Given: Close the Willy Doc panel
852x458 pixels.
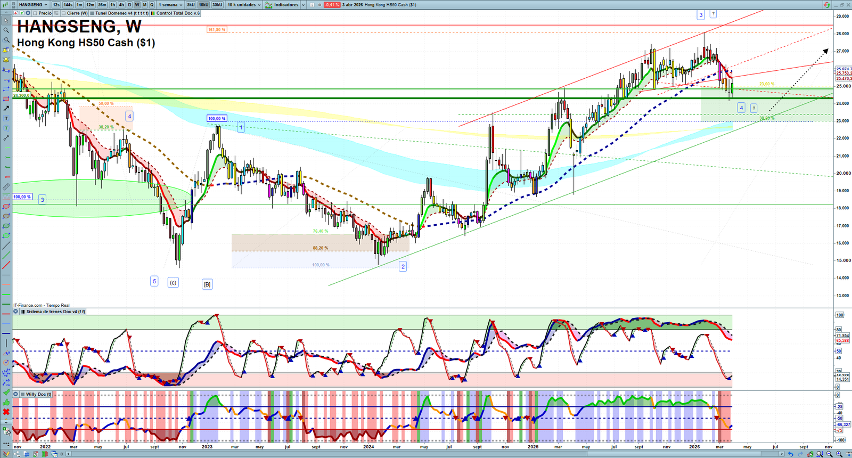Looking at the screenshot, I should tap(16, 395).
